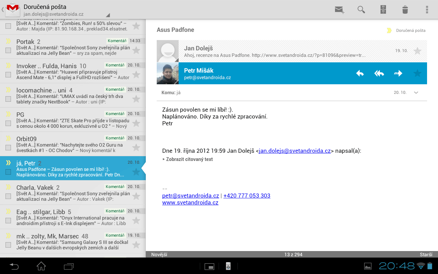Tap the screen layout icon in system bar
The image size is (438, 274).
pos(209,266)
